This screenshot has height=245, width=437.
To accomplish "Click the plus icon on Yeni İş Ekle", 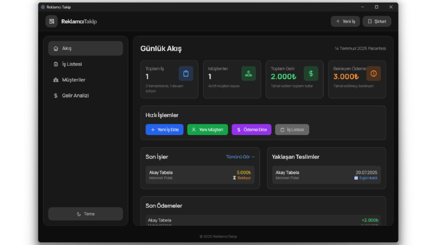I will click(153, 130).
